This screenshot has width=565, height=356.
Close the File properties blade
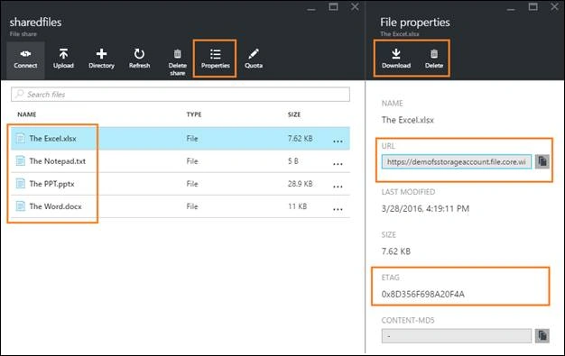tap(555, 7)
